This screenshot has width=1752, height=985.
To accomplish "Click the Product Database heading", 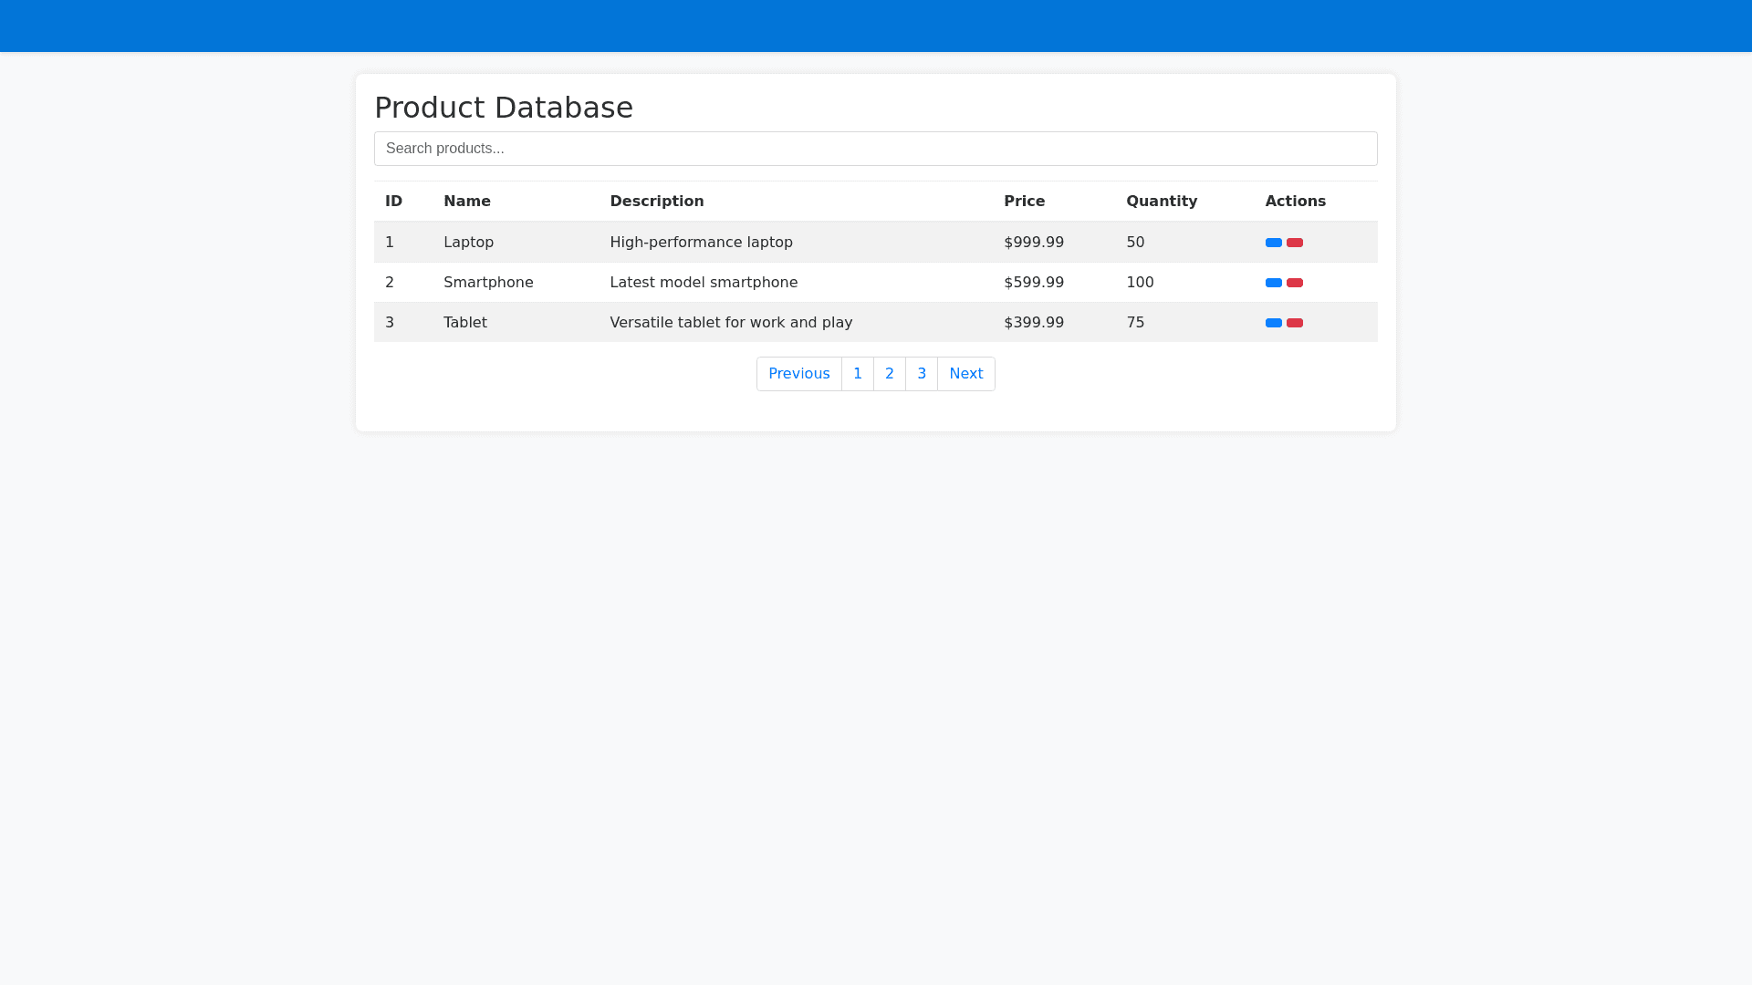I will pos(503,108).
